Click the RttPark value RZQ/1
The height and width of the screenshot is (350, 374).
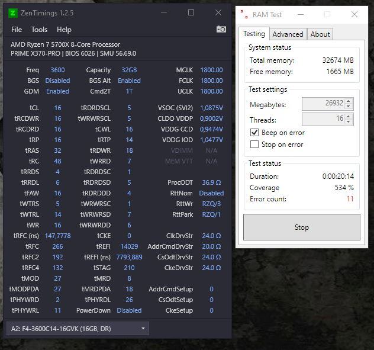[211, 214]
